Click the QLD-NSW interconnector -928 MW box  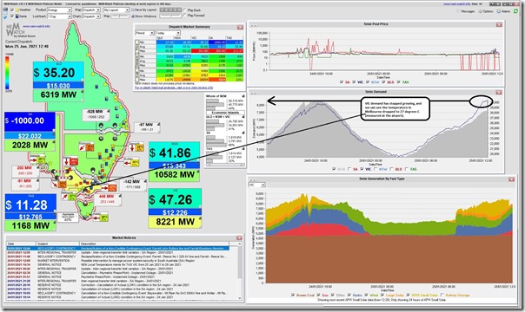96,114
